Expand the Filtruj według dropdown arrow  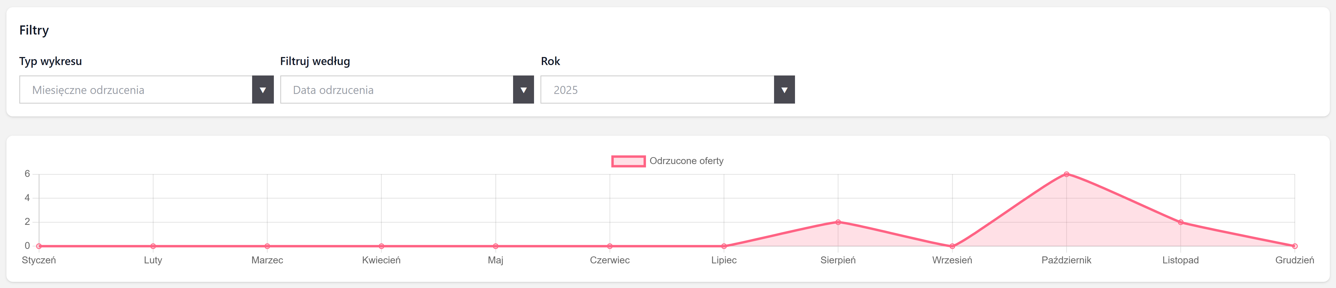(523, 90)
